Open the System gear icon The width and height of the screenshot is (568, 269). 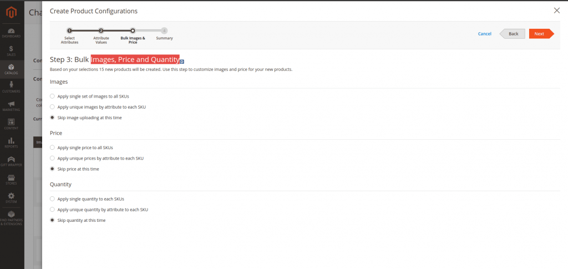[11, 197]
